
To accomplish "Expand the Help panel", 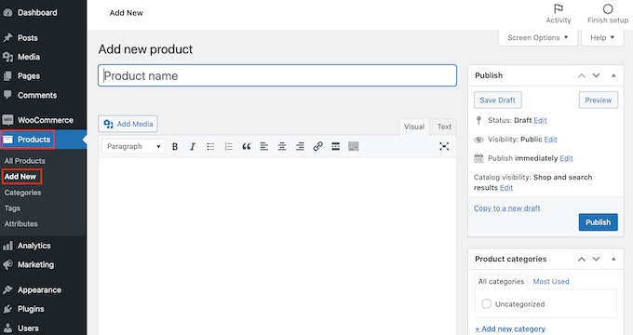I will 602,37.
